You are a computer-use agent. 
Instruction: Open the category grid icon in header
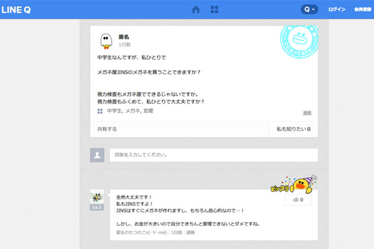[x=214, y=9]
